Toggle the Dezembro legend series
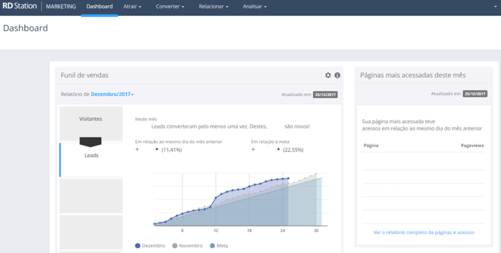 [x=150, y=245]
